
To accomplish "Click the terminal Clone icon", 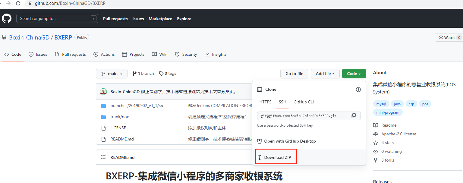I will [x=259, y=90].
